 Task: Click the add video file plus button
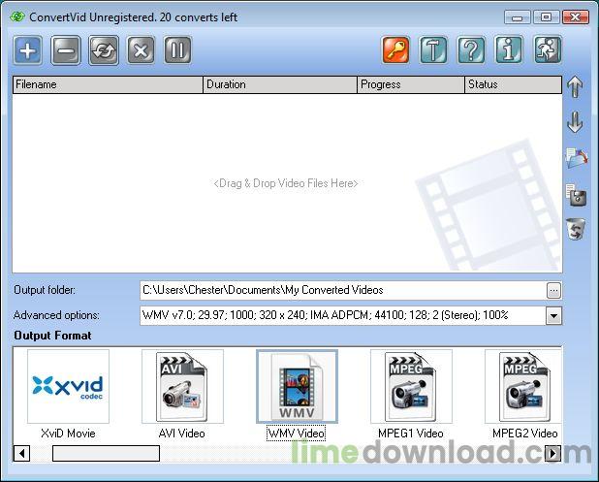pyautogui.click(x=28, y=50)
